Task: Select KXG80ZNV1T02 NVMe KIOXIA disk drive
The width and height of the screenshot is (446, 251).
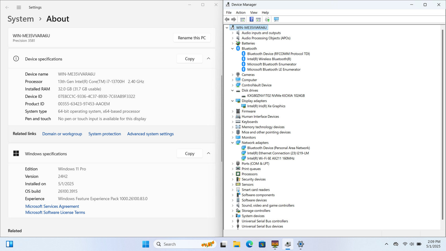Action: 276,96
